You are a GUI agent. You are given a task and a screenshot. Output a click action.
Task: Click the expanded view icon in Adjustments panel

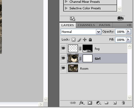tap(72, 18)
